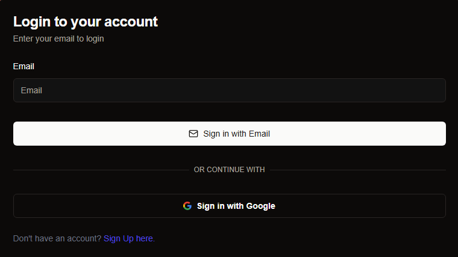Open the Sign Up here link
Image resolution: width=458 pixels, height=257 pixels.
129,238
